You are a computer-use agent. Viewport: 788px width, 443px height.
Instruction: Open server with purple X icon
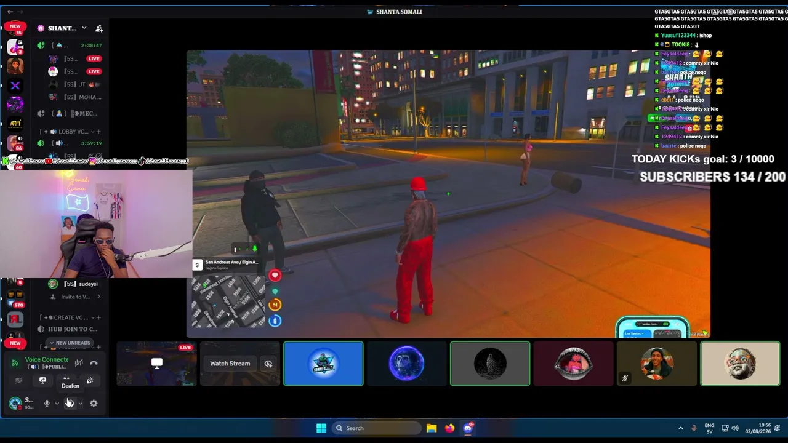tap(15, 86)
